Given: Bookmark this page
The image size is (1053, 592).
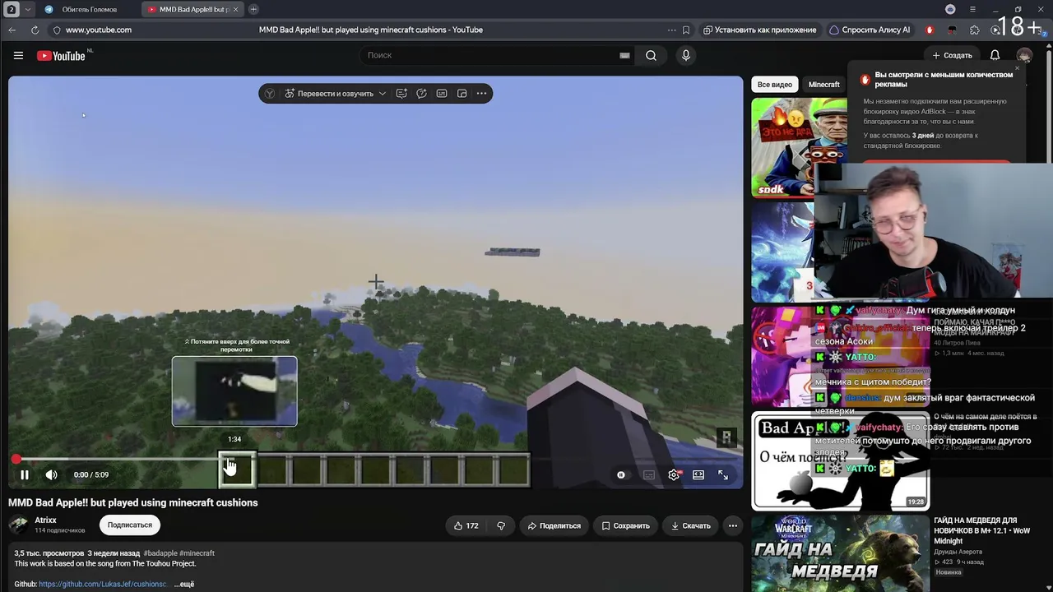Looking at the screenshot, I should click(x=686, y=30).
